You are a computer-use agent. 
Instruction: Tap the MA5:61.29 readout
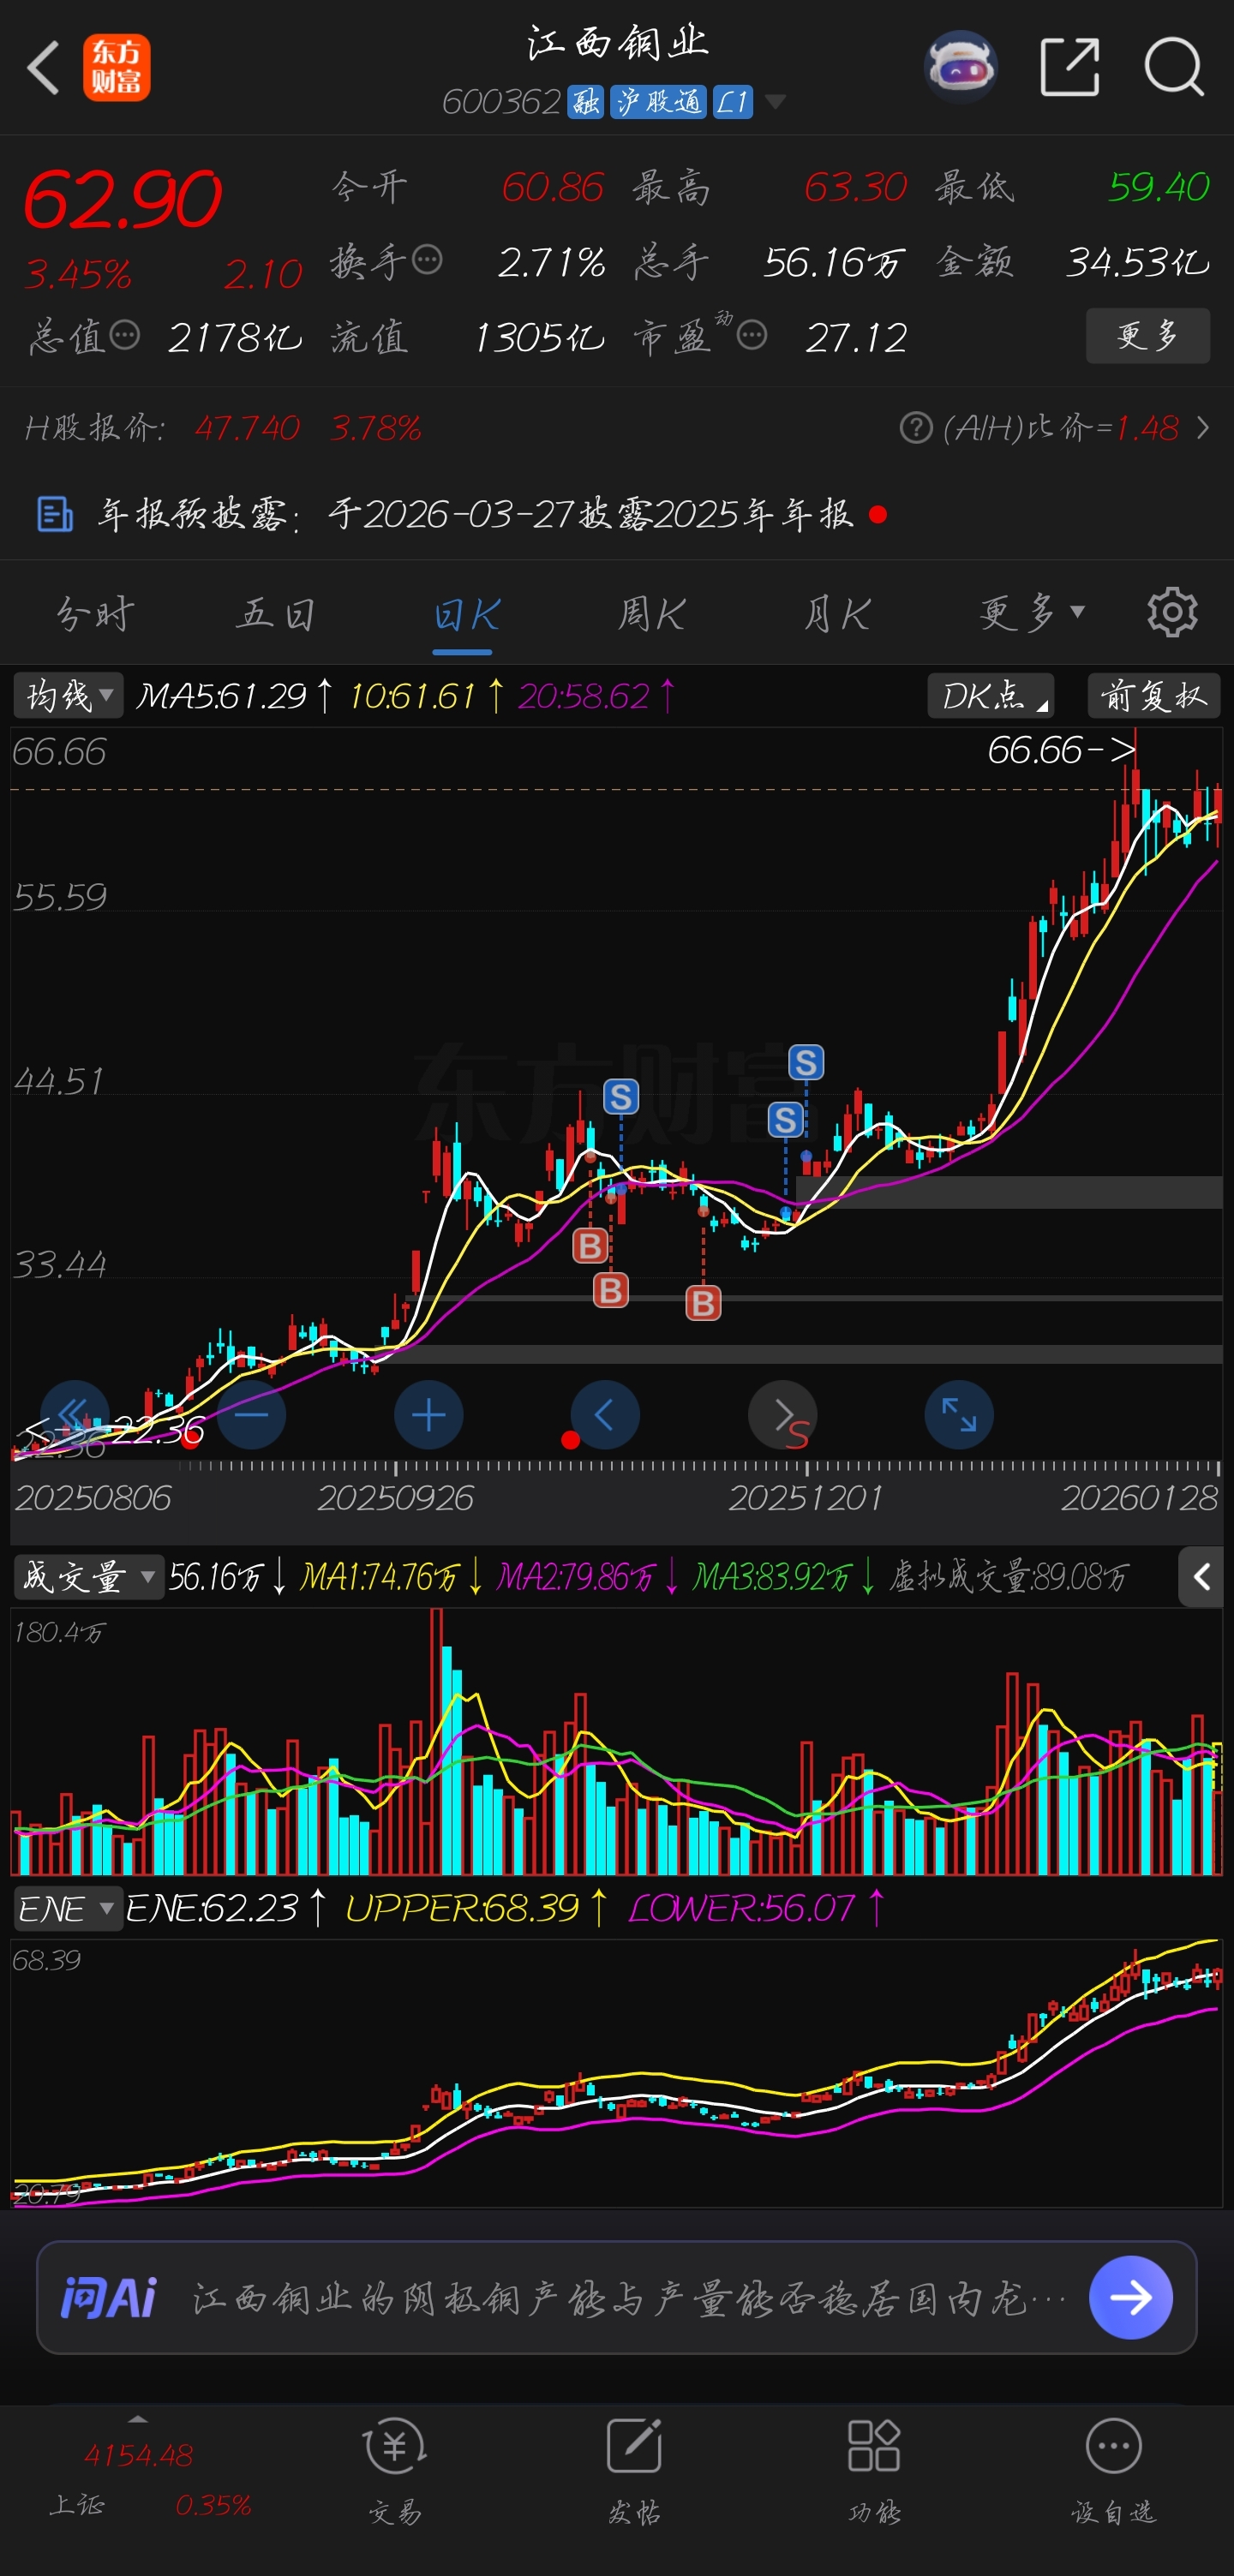click(234, 696)
